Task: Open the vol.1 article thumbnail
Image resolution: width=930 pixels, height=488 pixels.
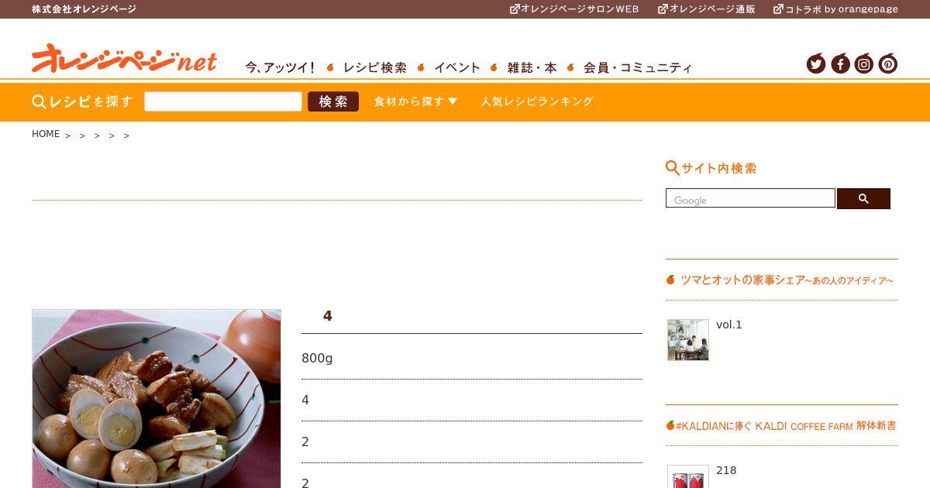Action: (x=688, y=340)
